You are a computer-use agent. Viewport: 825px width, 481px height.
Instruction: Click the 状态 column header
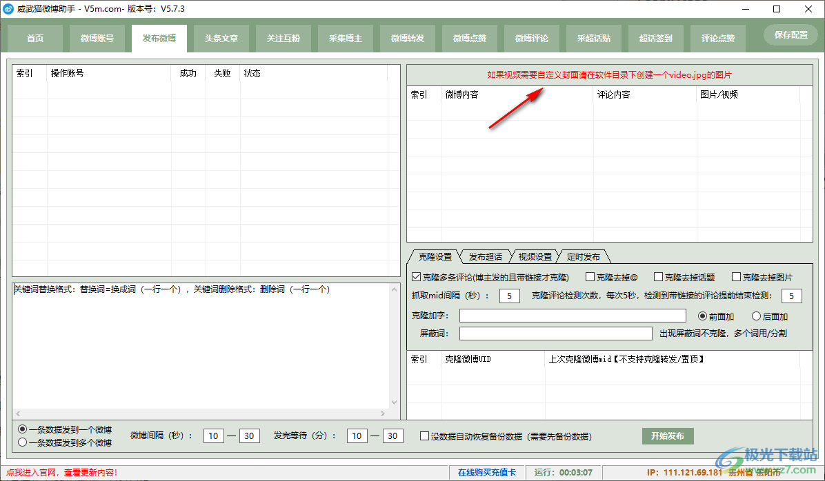314,73
